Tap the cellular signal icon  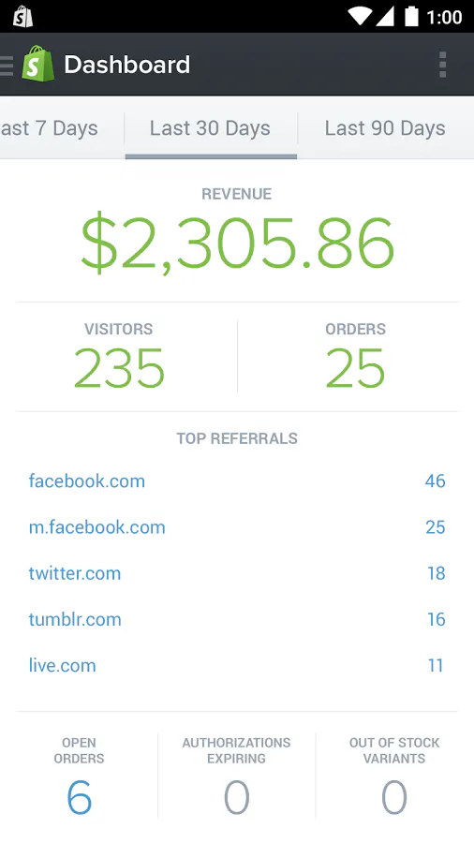pos(384,16)
